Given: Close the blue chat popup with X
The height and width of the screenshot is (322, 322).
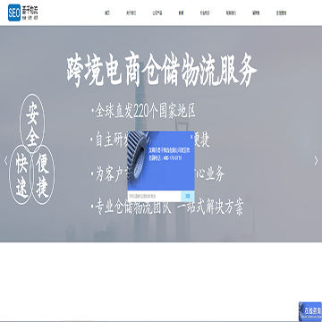Looking at the screenshot, I should click(x=191, y=137).
